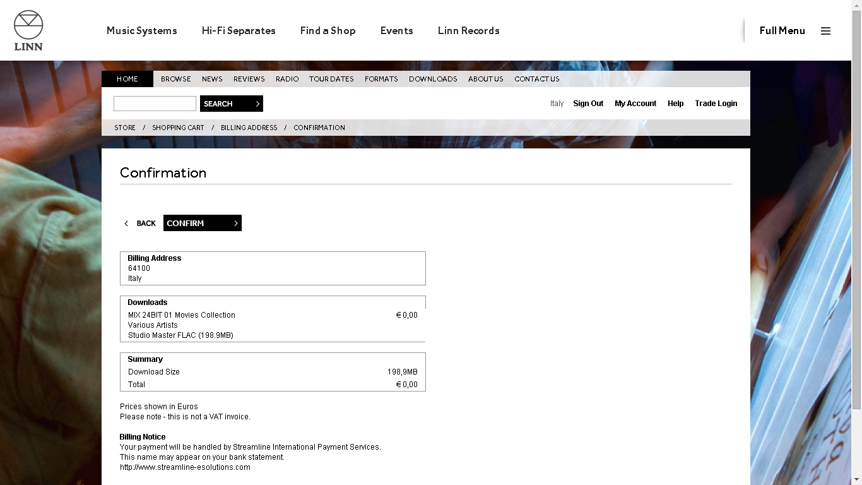Navigate to Find a Shop

point(328,30)
